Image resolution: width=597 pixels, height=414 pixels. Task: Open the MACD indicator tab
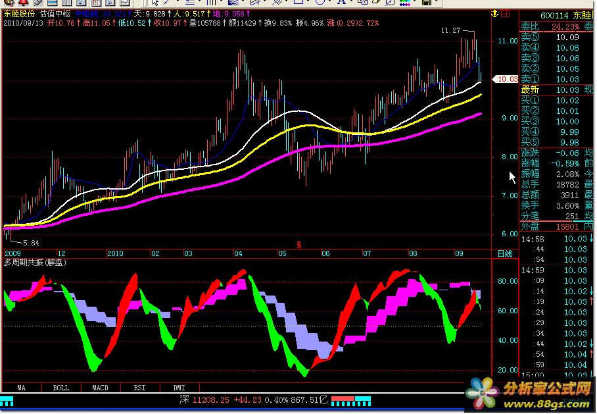coord(101,388)
